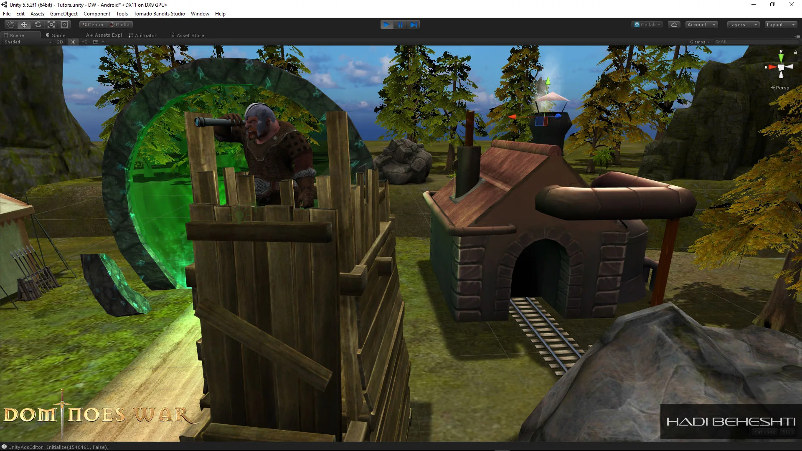Open Unity Services cloud button
This screenshot has height=451, width=802.
(674, 25)
